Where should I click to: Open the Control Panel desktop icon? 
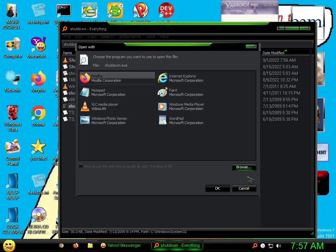tap(13, 152)
